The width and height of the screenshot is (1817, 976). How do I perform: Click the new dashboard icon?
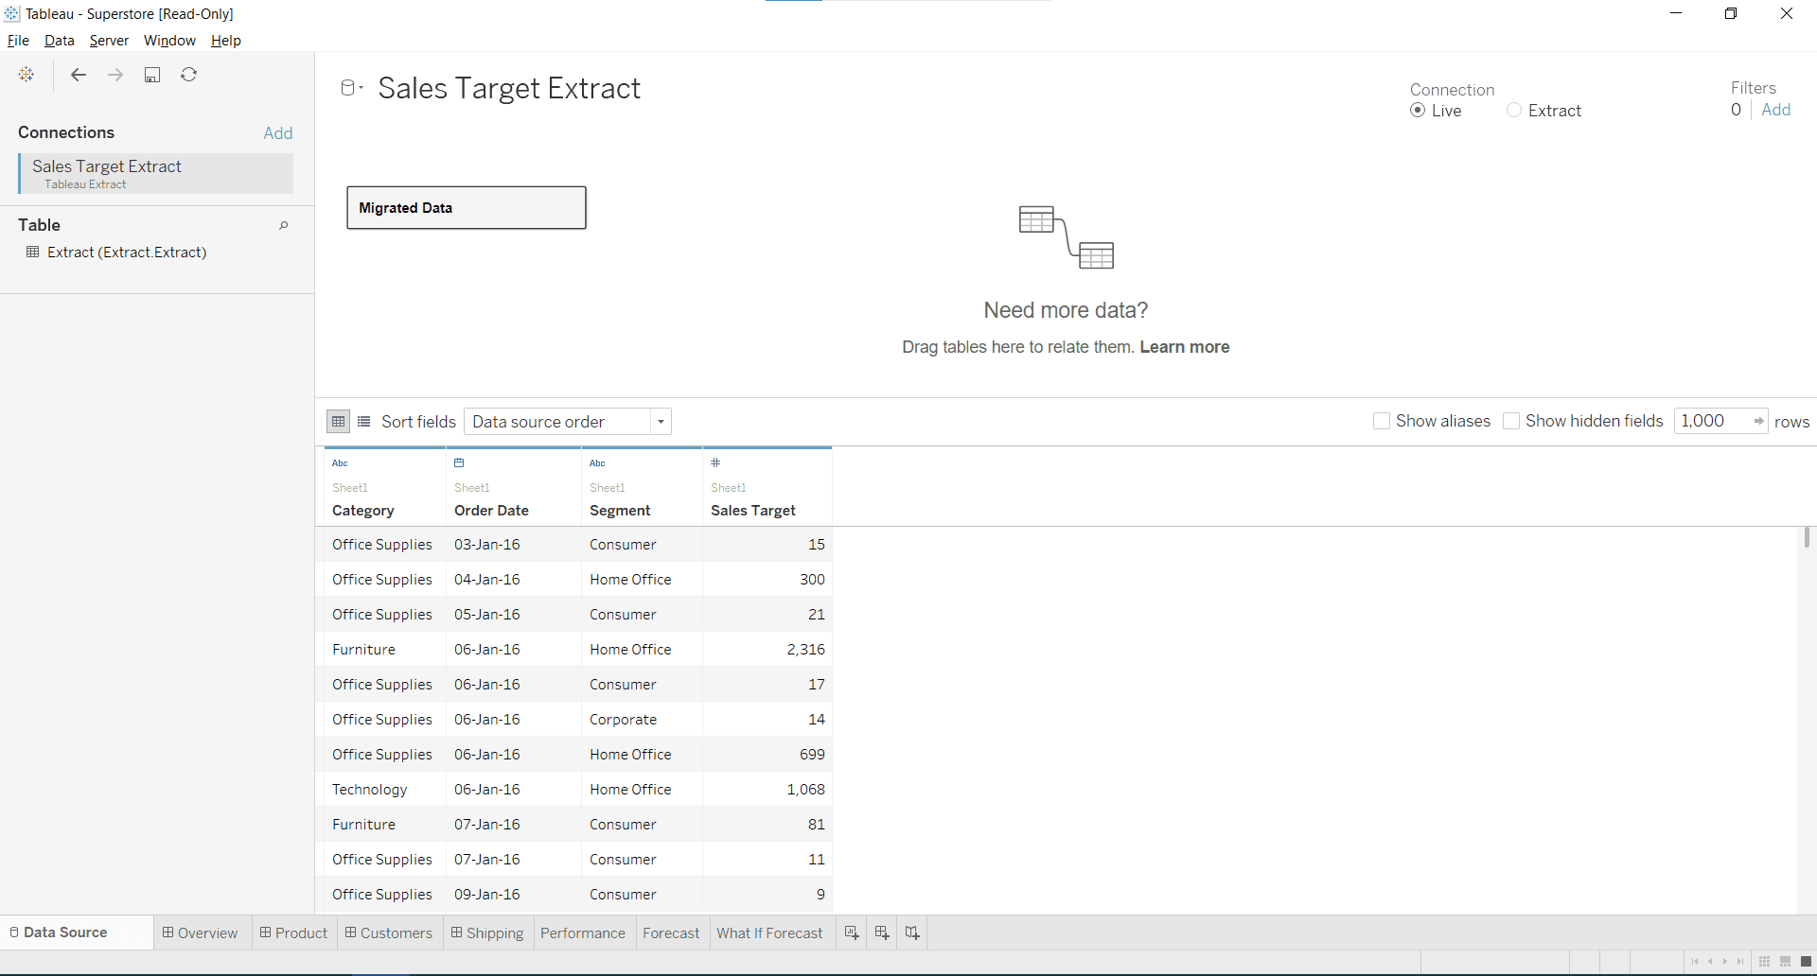882,932
